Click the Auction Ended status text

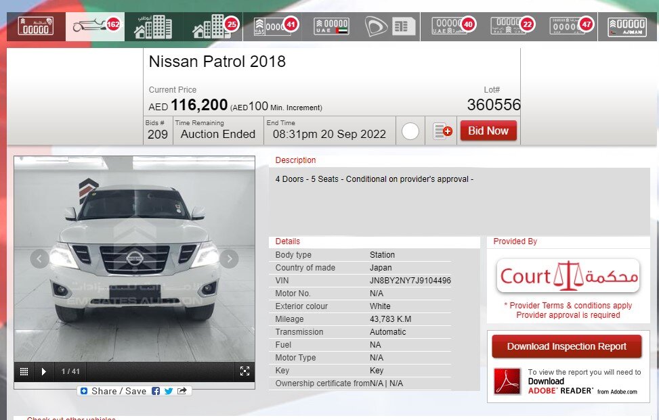tap(218, 135)
